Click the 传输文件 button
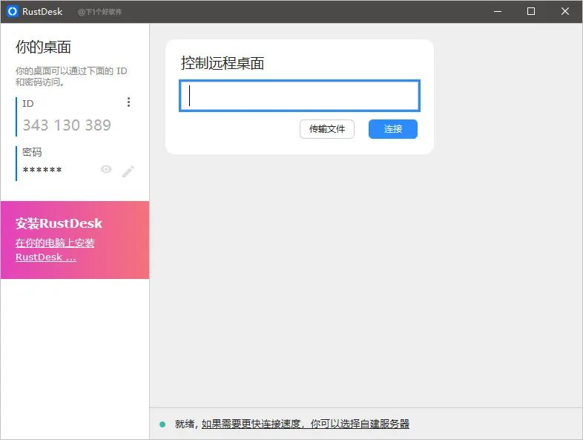 click(327, 129)
